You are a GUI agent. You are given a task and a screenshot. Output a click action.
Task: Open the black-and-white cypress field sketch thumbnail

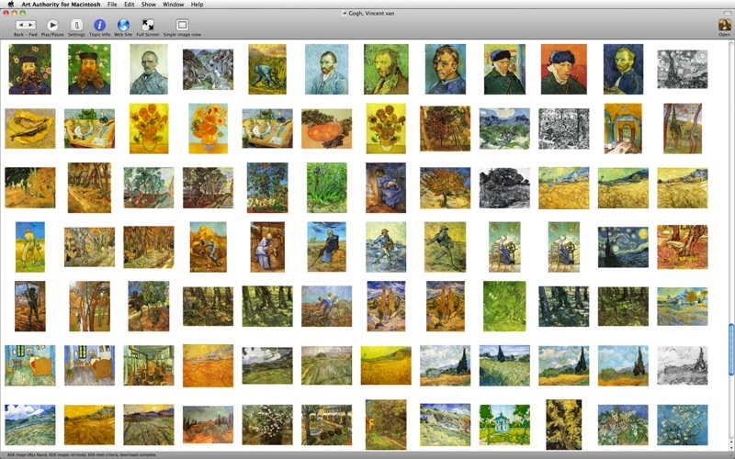pyautogui.click(x=682, y=365)
